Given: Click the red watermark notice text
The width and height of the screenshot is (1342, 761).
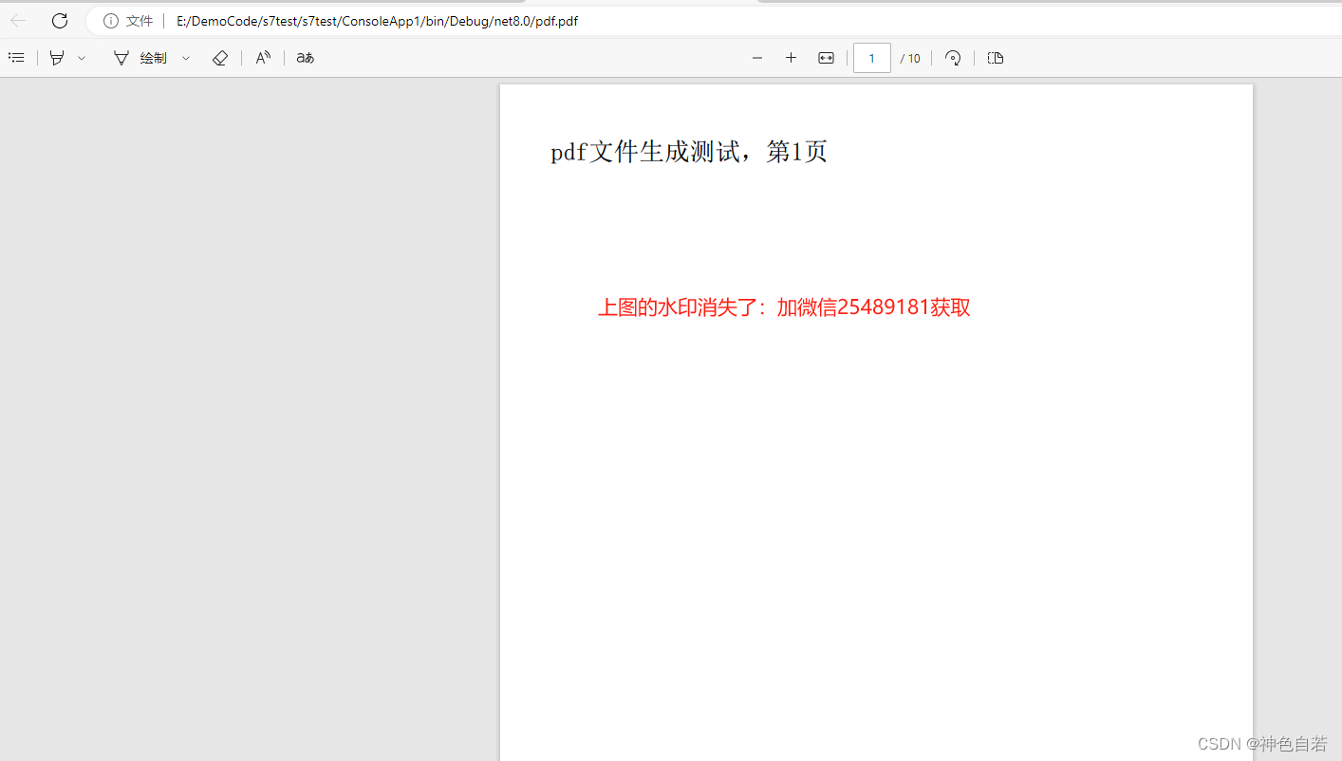Looking at the screenshot, I should pos(784,307).
